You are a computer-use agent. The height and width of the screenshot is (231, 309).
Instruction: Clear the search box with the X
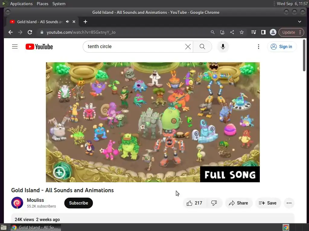pyautogui.click(x=188, y=47)
